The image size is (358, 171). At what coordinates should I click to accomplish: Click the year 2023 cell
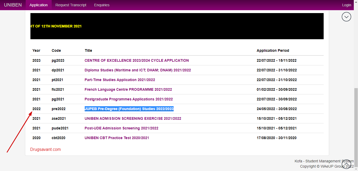36,60
